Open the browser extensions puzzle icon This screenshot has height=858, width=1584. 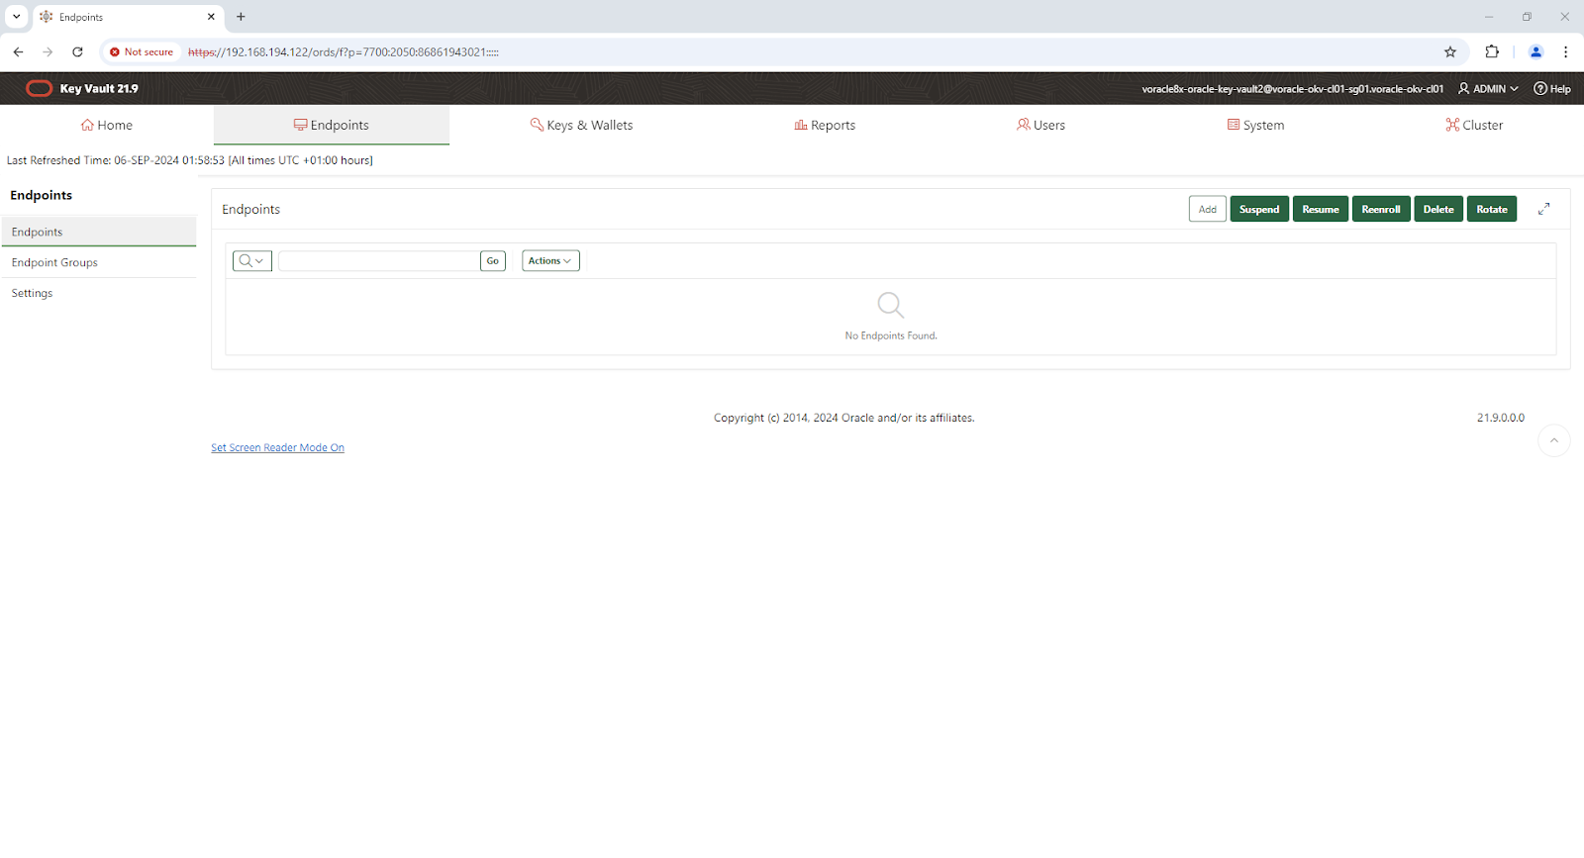tap(1492, 51)
